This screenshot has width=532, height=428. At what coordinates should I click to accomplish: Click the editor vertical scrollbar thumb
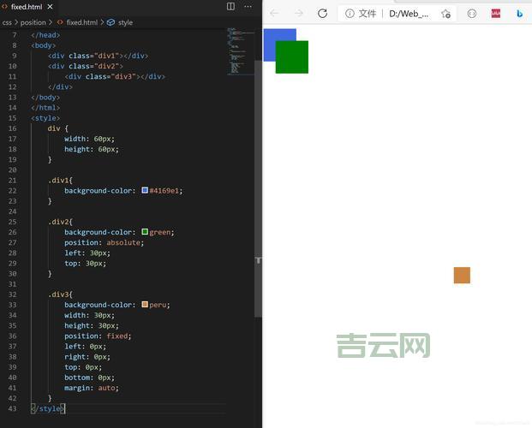pyautogui.click(x=258, y=188)
